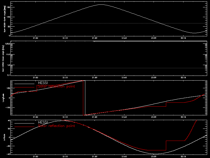The image size is (210, 158).
Task: Click 22:00 tick label under Sun-HESSI-Earth plot
Action: coord(154,38)
